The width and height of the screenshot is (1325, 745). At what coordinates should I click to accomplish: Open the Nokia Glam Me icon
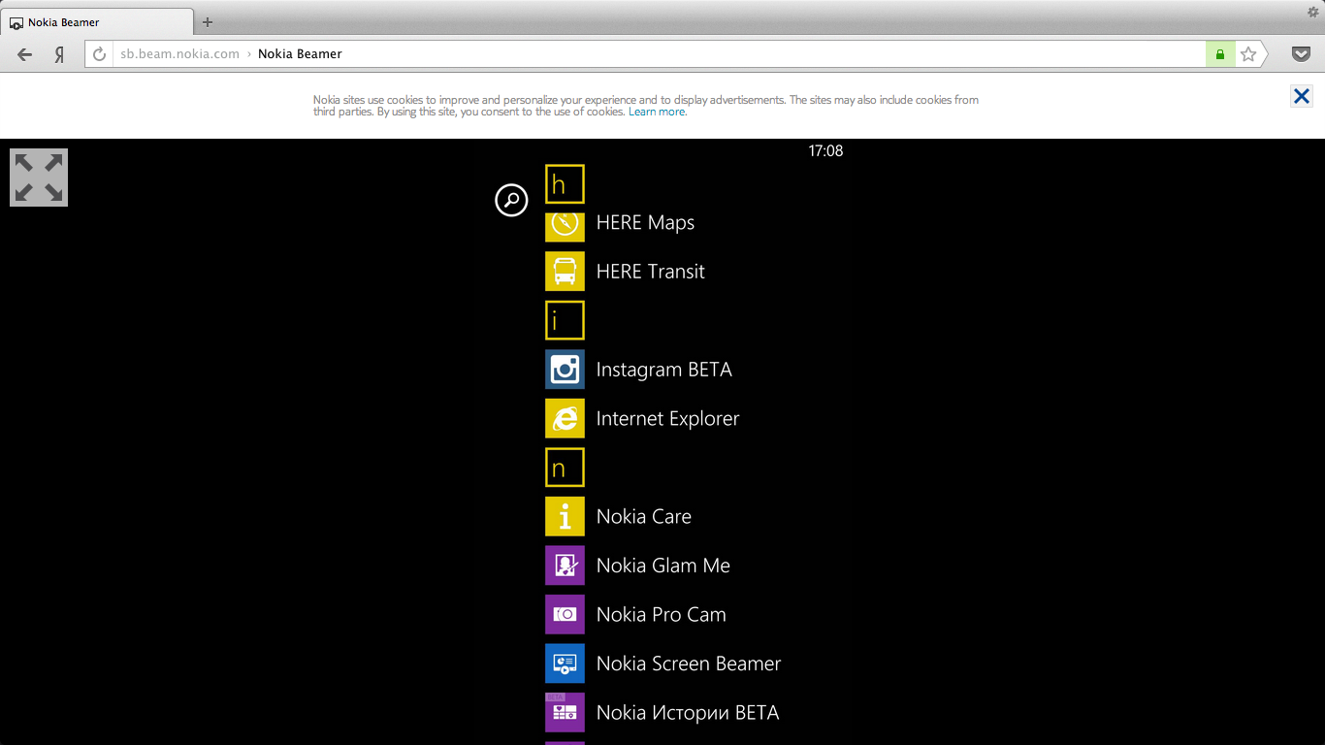(565, 566)
